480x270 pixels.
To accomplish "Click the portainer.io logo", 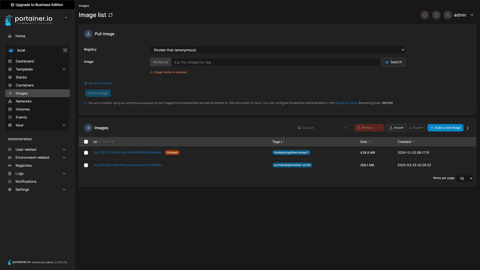I will click(29, 20).
